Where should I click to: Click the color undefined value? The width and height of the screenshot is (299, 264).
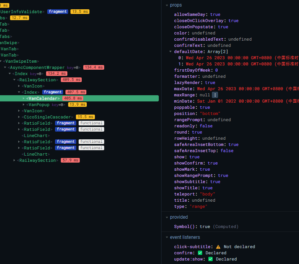tap(203, 33)
